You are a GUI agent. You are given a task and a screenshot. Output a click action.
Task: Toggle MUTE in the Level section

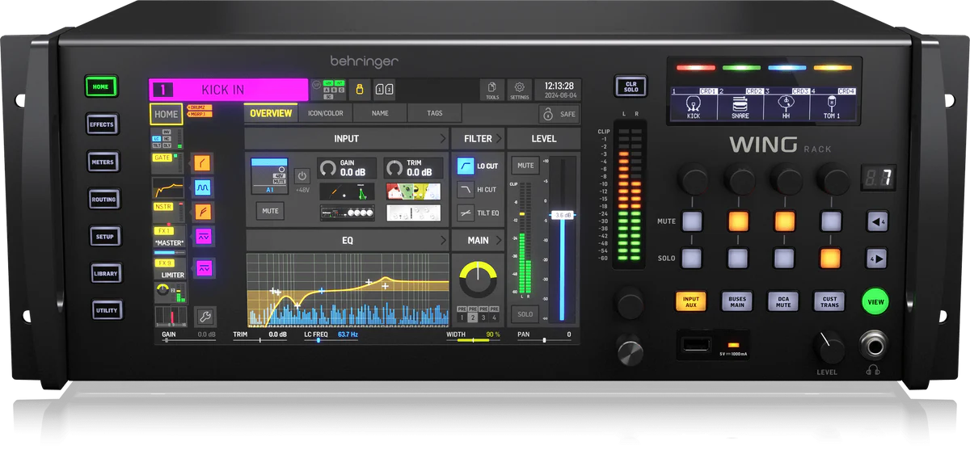(525, 166)
